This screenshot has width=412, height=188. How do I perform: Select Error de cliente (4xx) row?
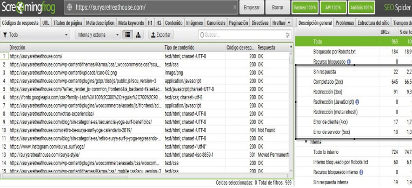coord(354,122)
